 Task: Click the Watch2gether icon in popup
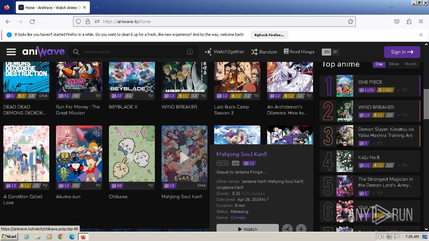pos(287,229)
